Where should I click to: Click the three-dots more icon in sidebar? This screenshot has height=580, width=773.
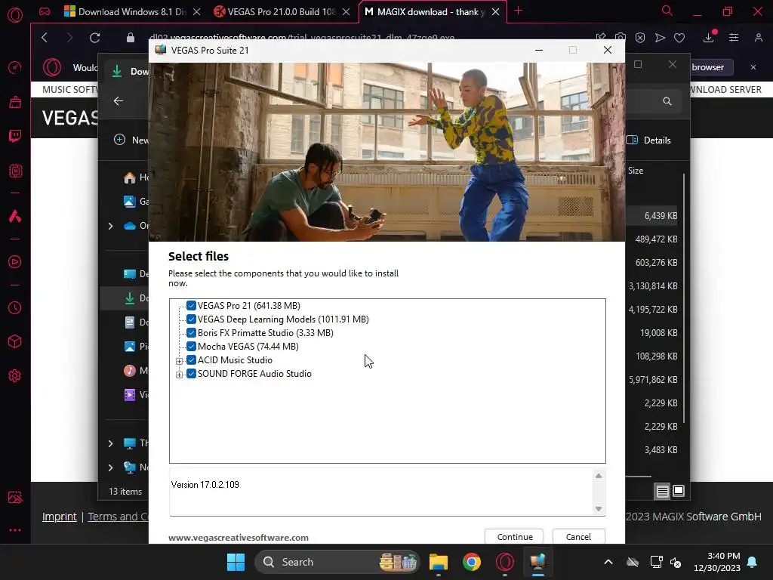point(15,530)
